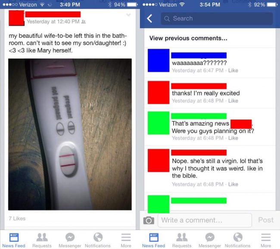Viewport: 280px width, 249px height.
Task: Open Notifications globe in right screenshot
Action: (238, 240)
